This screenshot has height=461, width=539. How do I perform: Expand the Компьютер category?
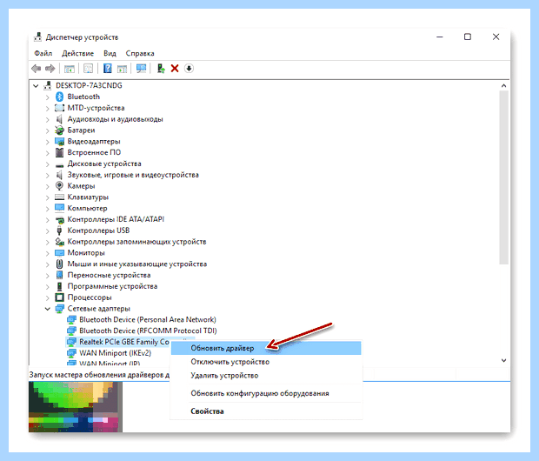(x=48, y=209)
